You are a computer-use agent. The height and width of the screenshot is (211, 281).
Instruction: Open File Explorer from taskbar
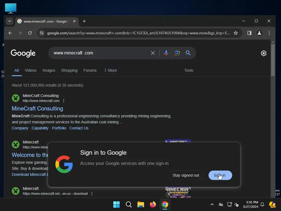click(x=141, y=204)
